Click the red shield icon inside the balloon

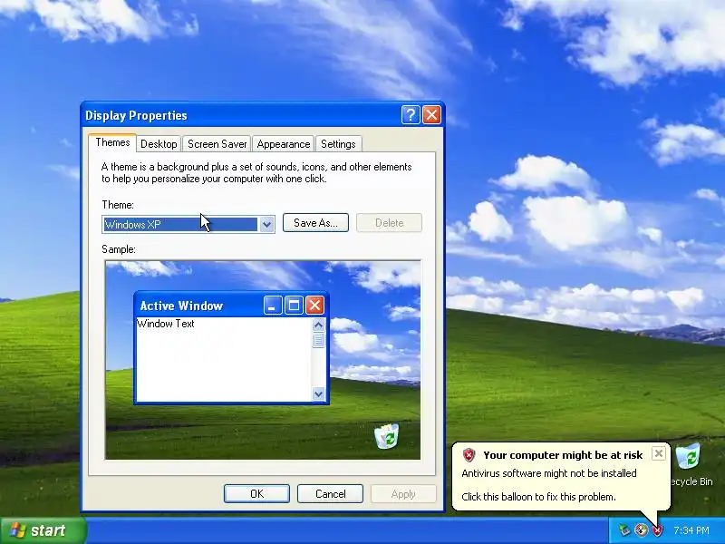point(469,455)
